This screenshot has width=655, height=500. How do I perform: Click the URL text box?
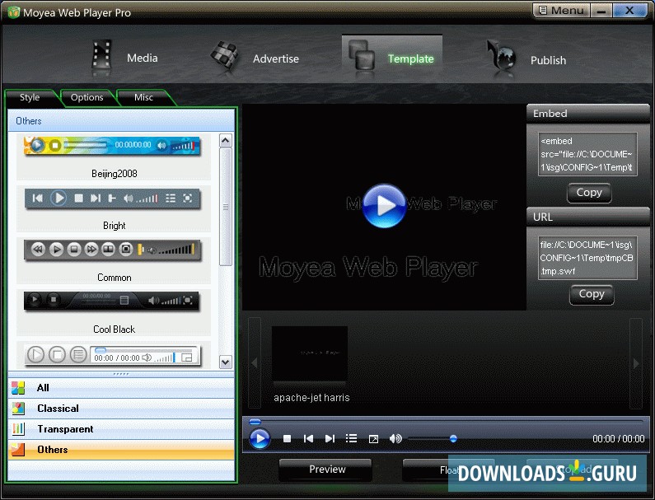(587, 258)
